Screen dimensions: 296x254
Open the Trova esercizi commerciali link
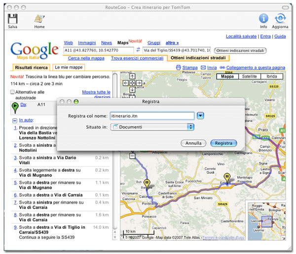(x=137, y=58)
